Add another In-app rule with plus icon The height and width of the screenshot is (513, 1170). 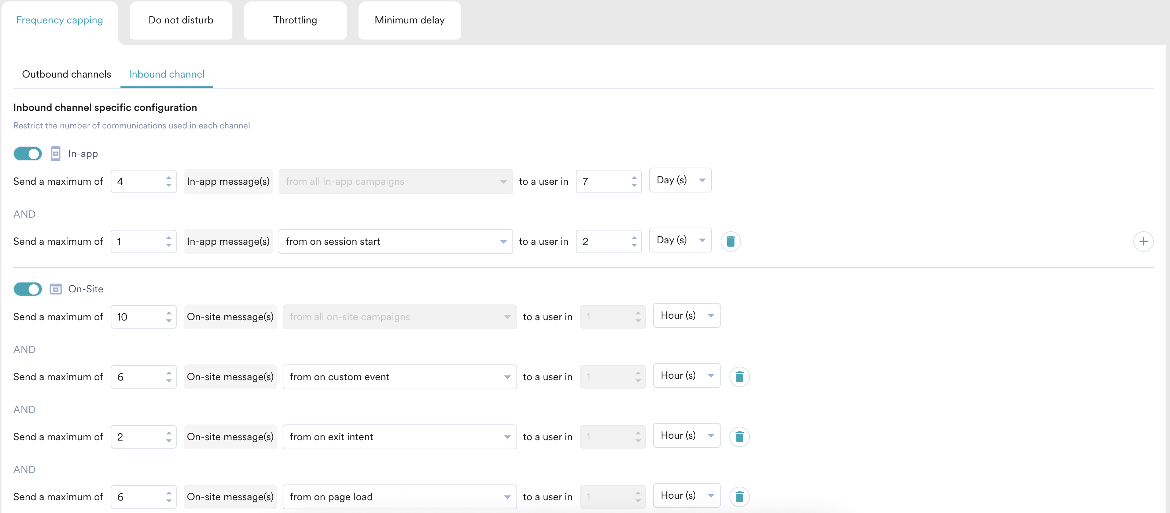(1143, 241)
